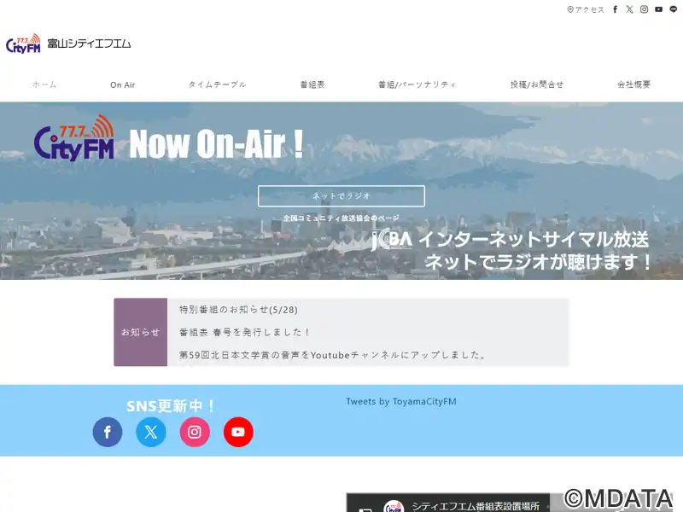Screen dimensions: 683x512
Task: Click the ネットでラジオ button
Action: (x=341, y=196)
